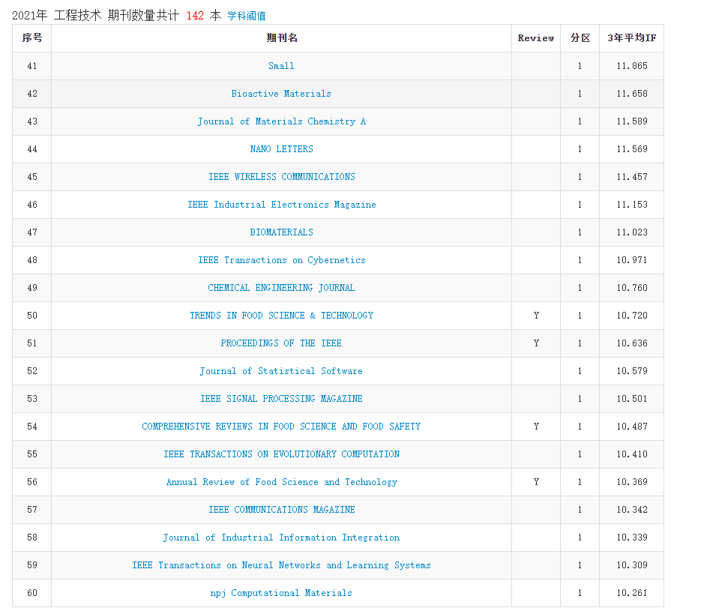Screen dimensions: 713x611
Task: Select the Review Y for PROCEEDINGS OF THE IEEE
Action: click(536, 343)
